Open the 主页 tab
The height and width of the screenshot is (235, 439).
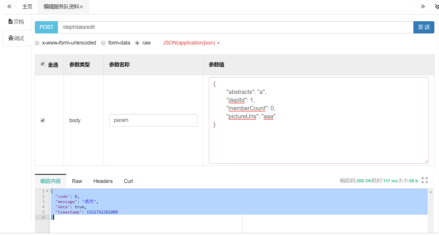pyautogui.click(x=27, y=6)
